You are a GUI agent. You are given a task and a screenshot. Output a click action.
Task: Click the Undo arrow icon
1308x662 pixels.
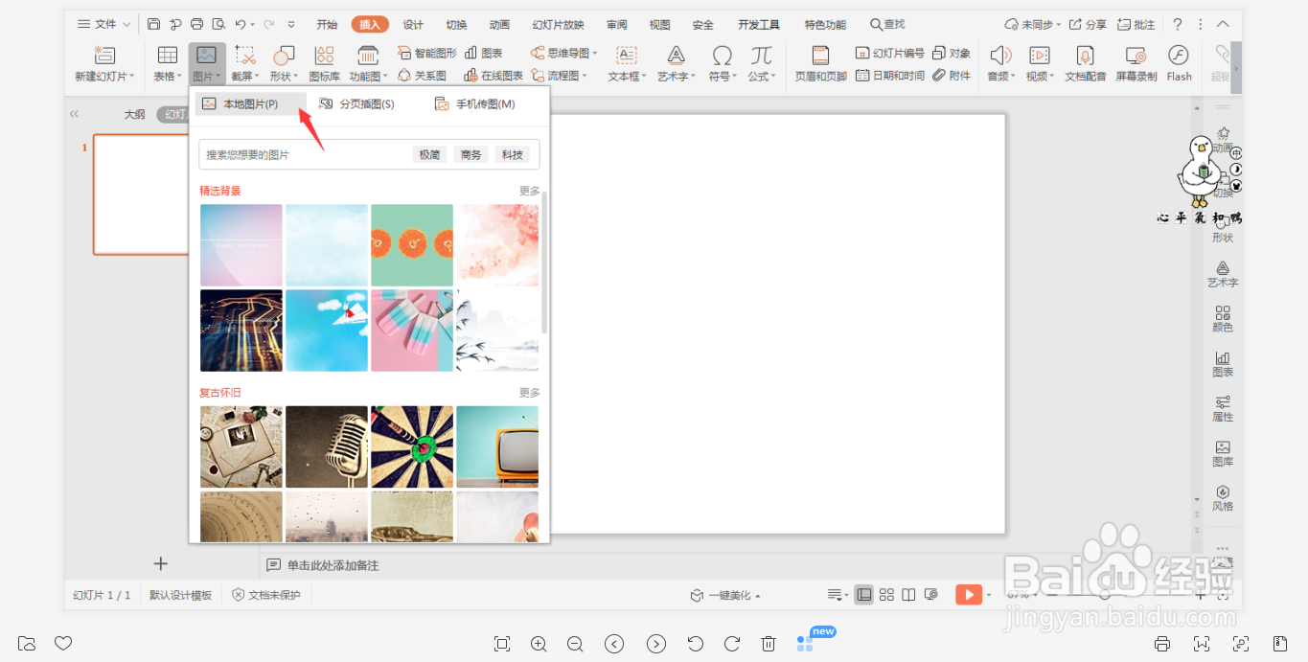click(241, 24)
